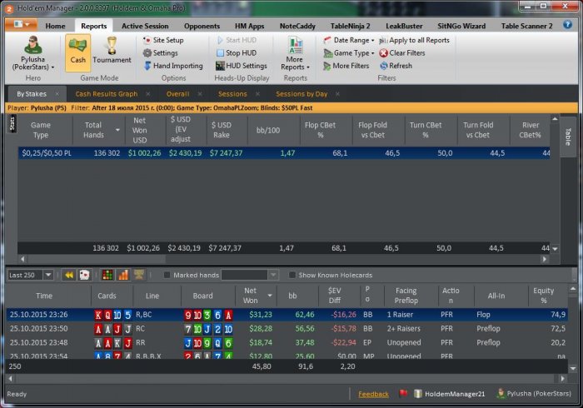Open the vertical Table side tab
Screen dimensions: 583x408
[x=568, y=137]
